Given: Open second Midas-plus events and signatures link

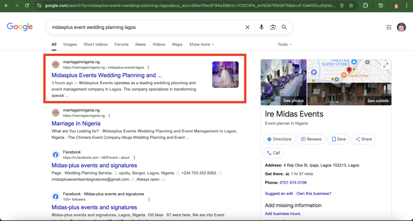Looking at the screenshot, I should tap(94, 207).
